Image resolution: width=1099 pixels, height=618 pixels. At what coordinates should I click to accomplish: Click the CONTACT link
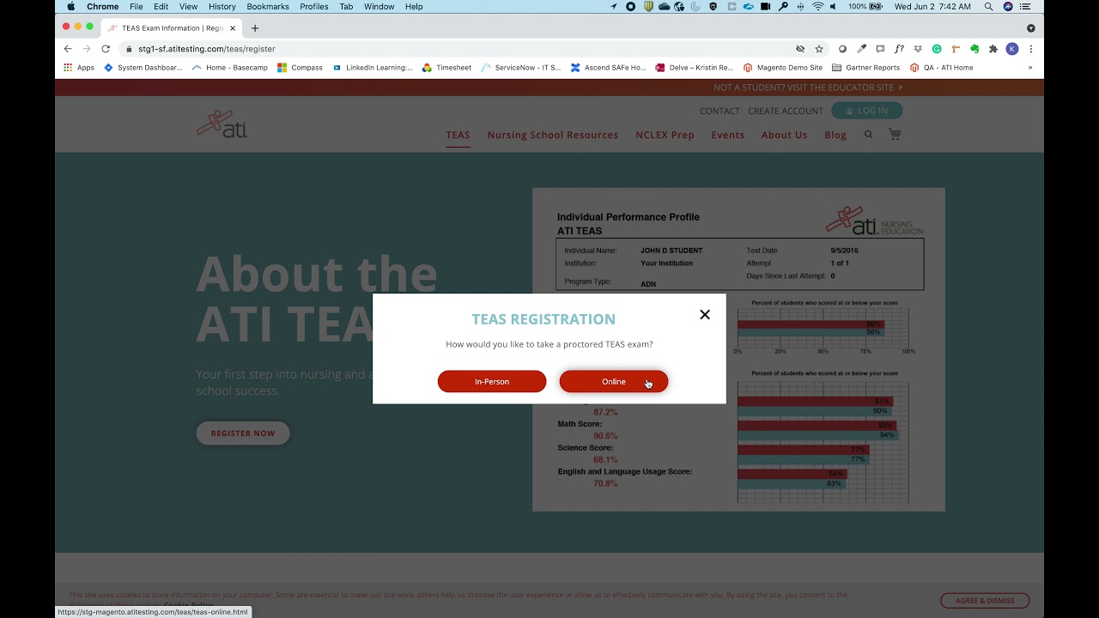pos(720,111)
